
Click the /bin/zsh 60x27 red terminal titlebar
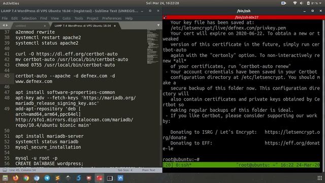244,17
